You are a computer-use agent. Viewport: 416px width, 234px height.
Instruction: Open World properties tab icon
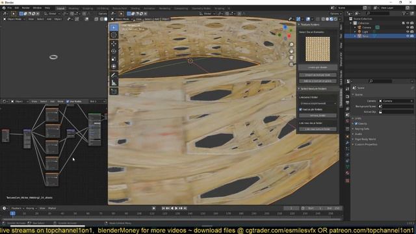(x=348, y=121)
